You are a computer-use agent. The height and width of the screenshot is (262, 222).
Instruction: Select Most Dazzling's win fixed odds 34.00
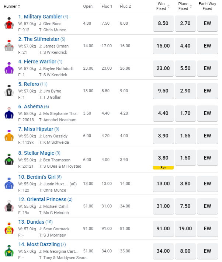(x=163, y=251)
